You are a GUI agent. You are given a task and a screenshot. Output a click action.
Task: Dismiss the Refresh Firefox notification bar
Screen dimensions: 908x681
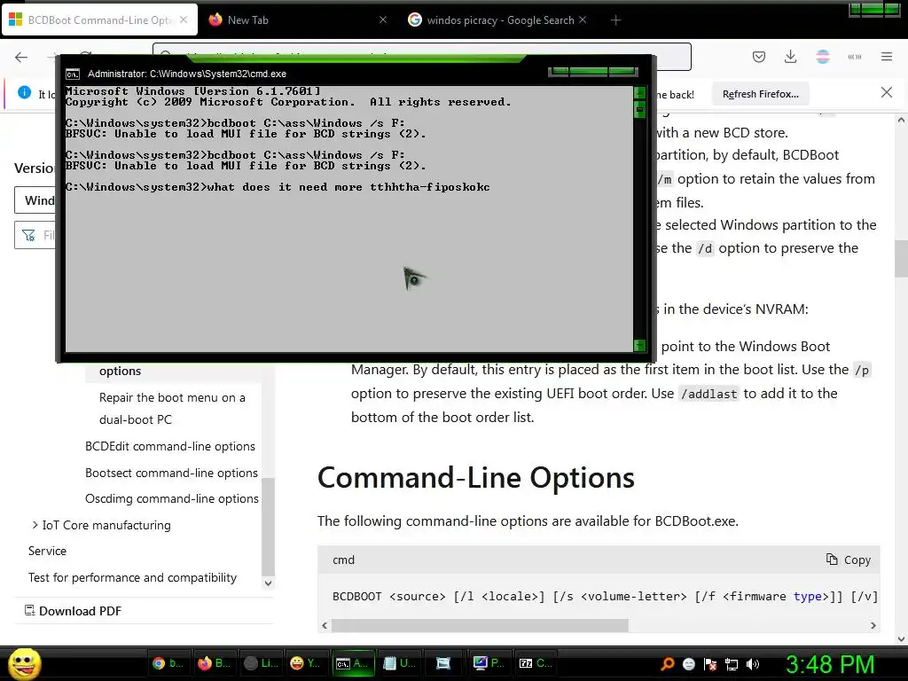tap(887, 92)
